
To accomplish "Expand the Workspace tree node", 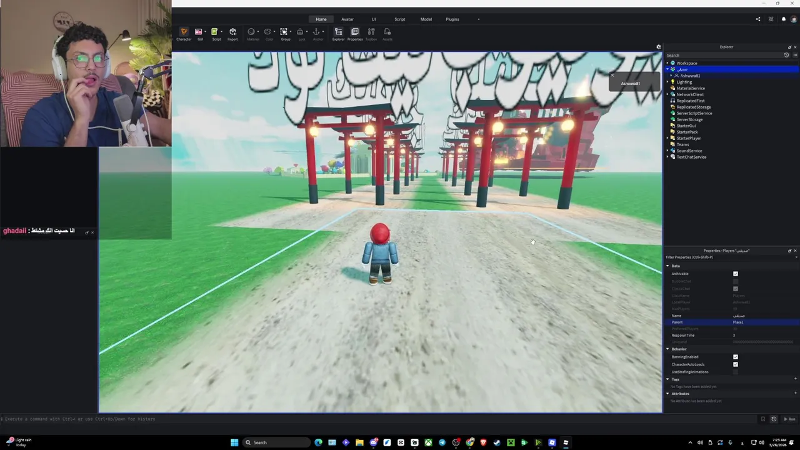I will 667,63.
